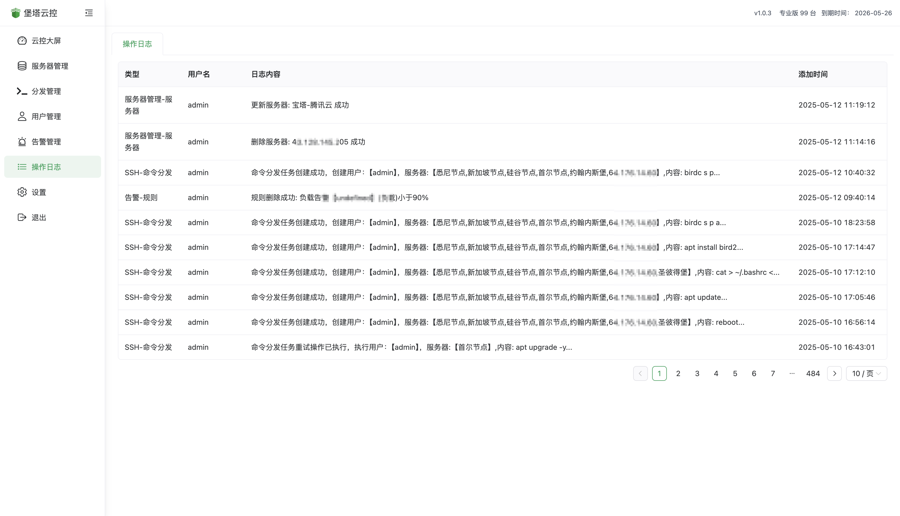Open 云控大屏 dashboard gauge icon
Viewport: 900px width, 516px height.
(x=22, y=41)
